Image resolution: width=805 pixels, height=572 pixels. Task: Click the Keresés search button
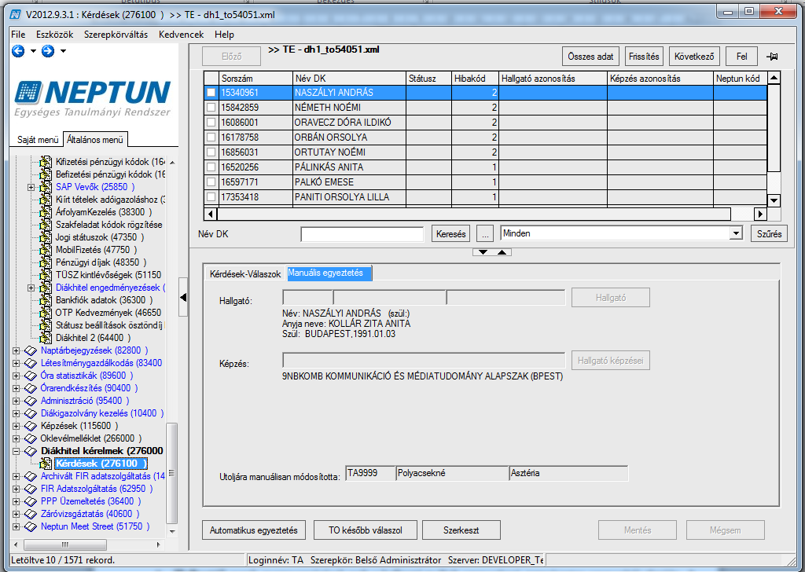pyautogui.click(x=450, y=234)
